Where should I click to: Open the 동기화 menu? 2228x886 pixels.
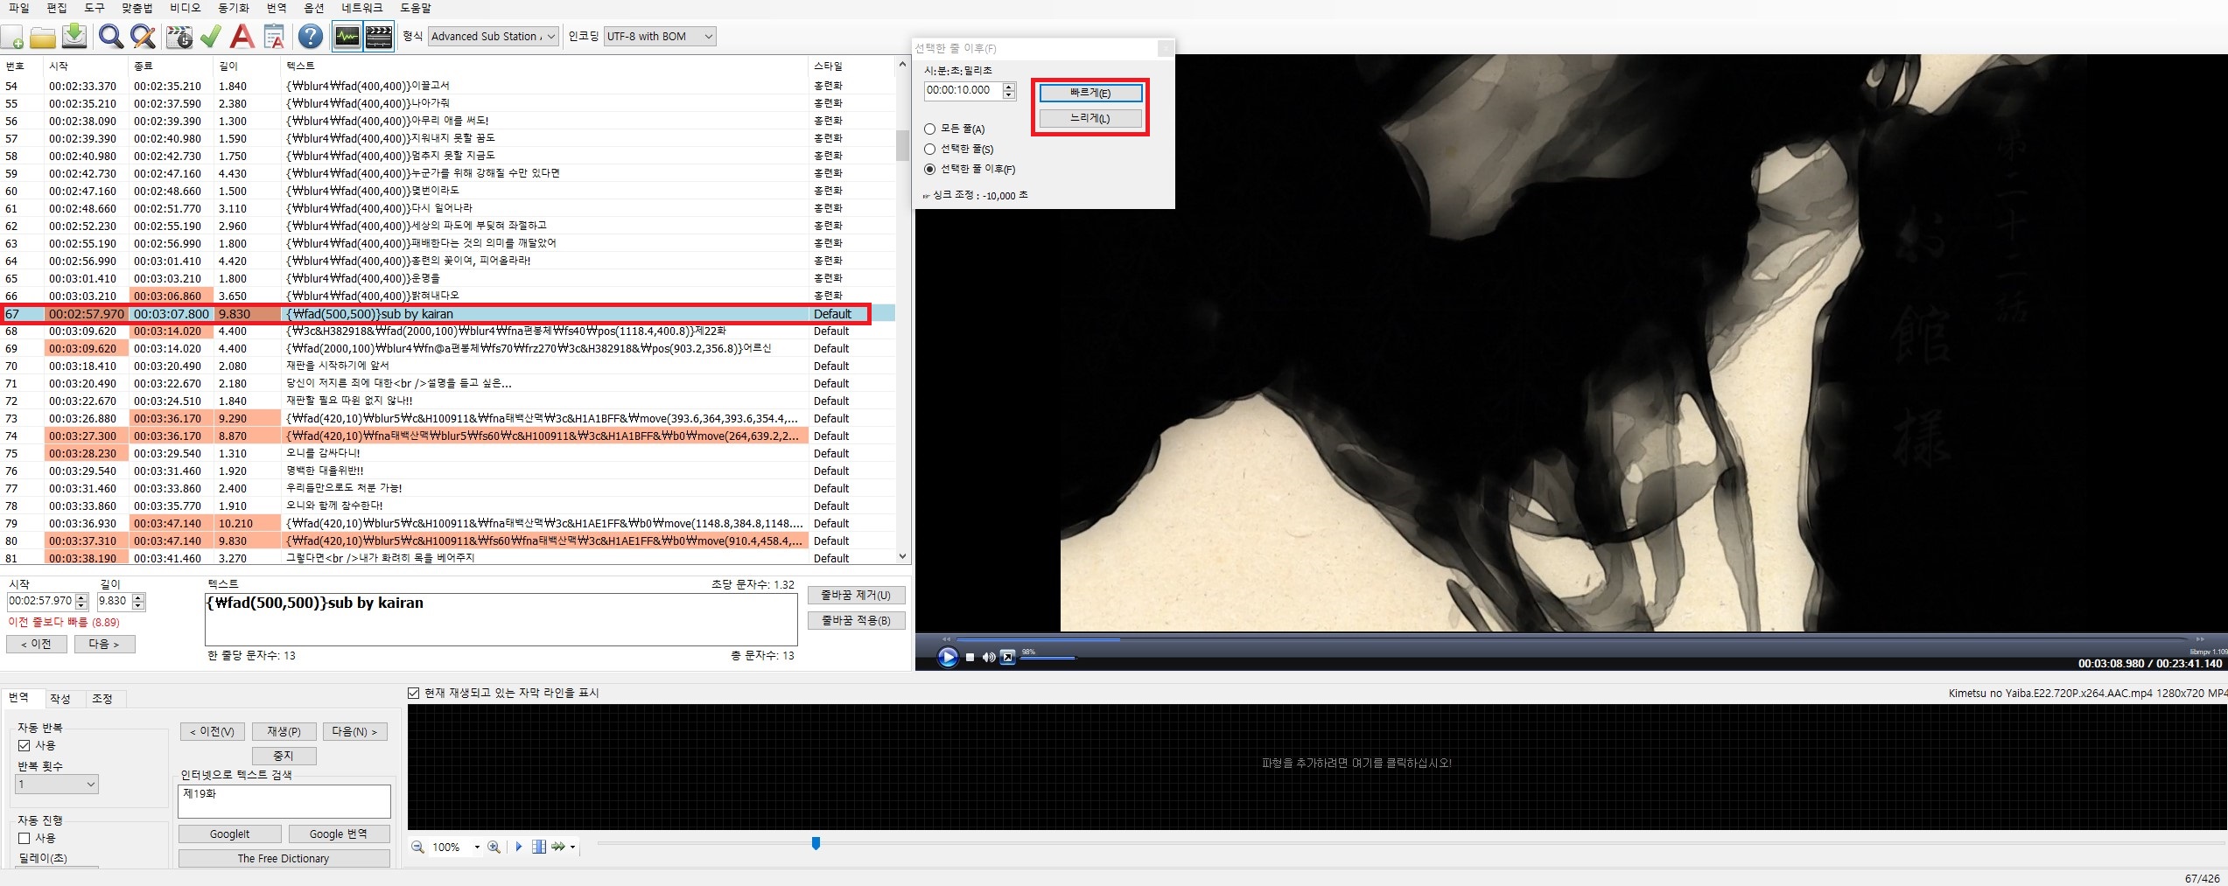[x=233, y=8]
